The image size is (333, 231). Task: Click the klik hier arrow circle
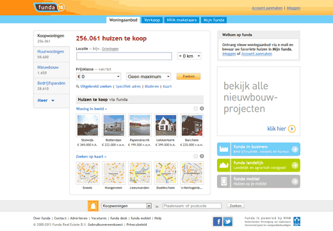click(x=292, y=129)
